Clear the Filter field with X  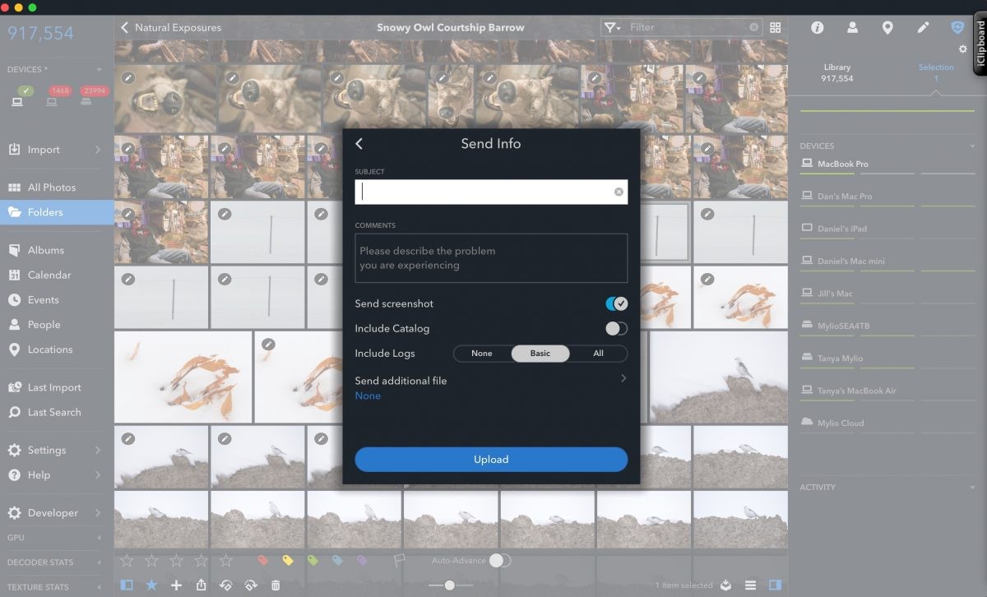coord(754,27)
